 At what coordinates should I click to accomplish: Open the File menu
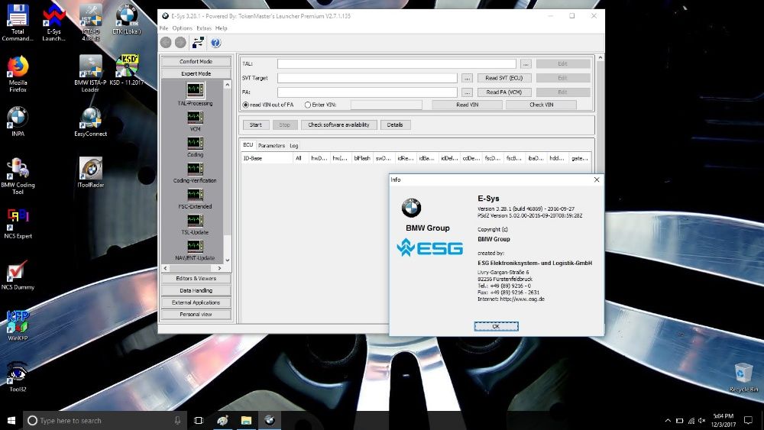click(x=163, y=28)
